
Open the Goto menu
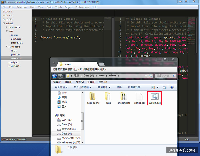[49, 7]
